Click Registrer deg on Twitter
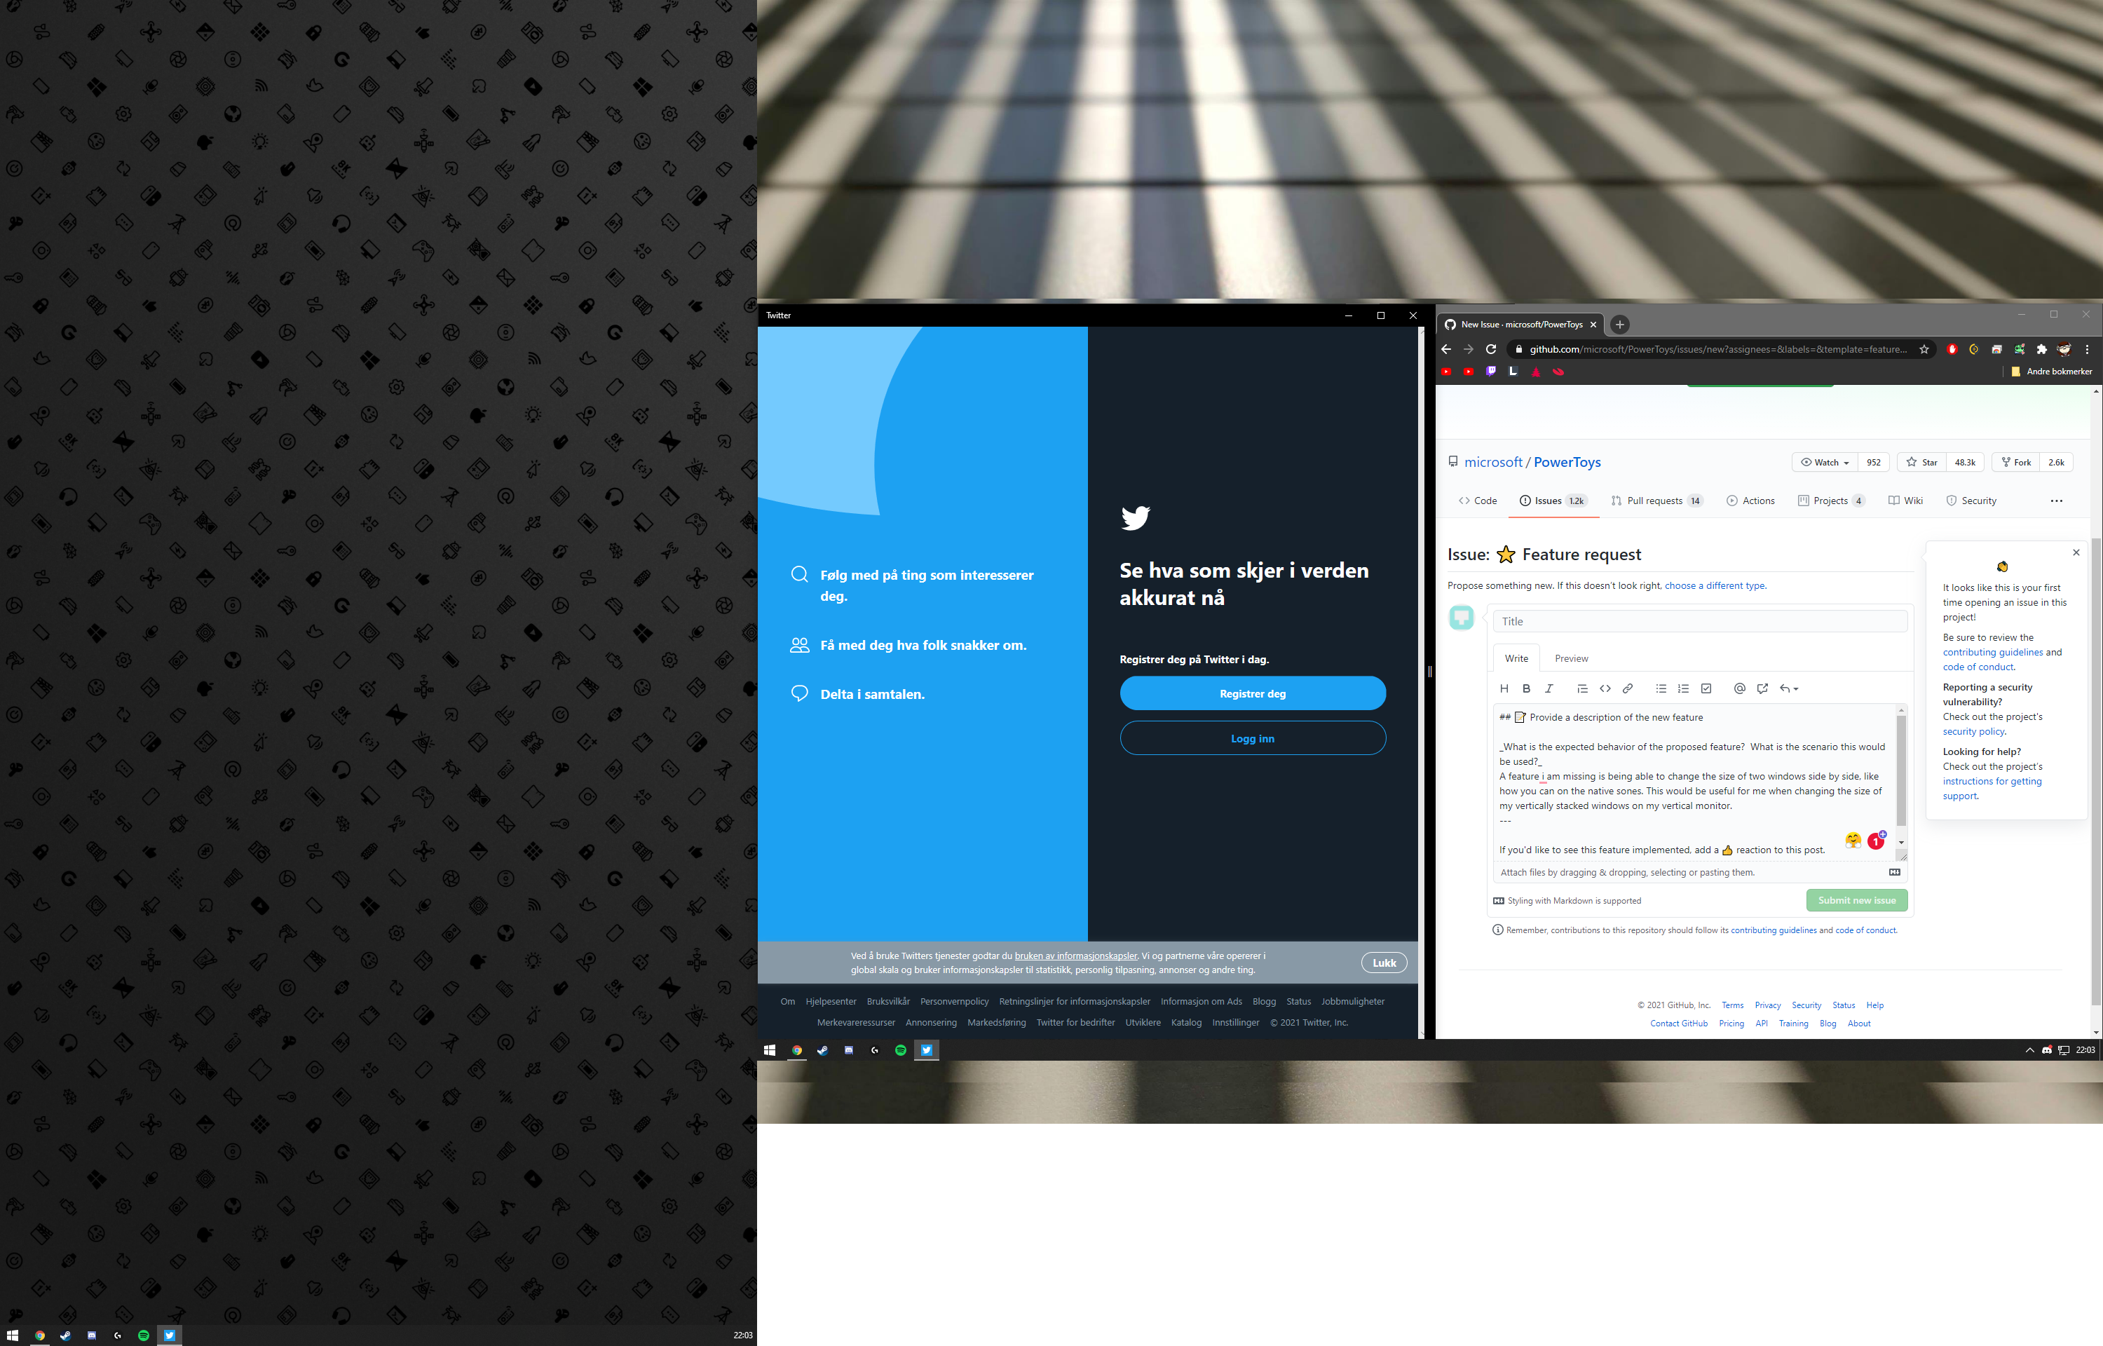Viewport: 2103px width, 1346px height. click(1252, 694)
